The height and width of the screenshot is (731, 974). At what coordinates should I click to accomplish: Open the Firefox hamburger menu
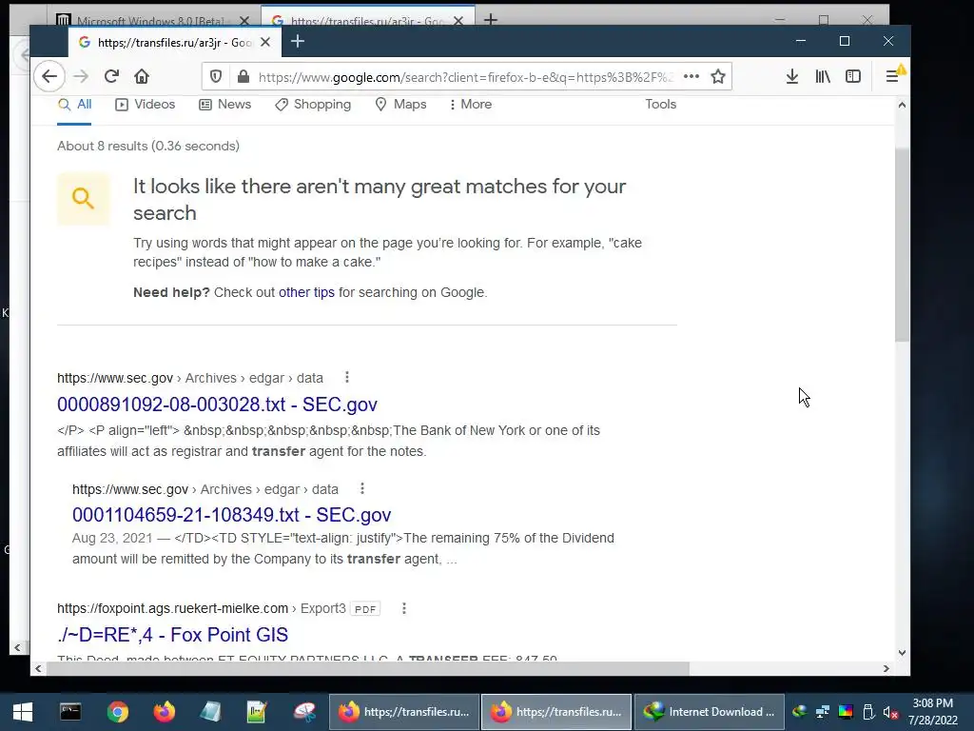[x=892, y=76]
